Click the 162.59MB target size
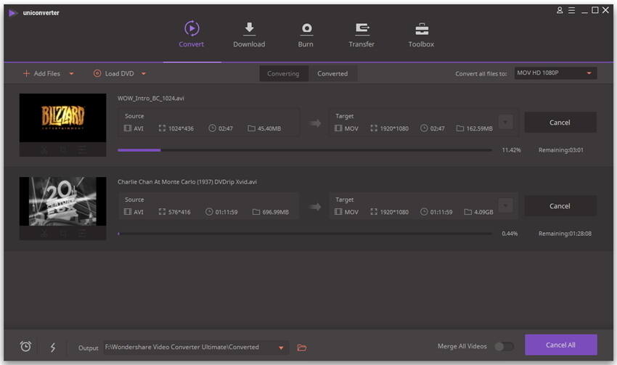This screenshot has width=617, height=365. point(479,128)
